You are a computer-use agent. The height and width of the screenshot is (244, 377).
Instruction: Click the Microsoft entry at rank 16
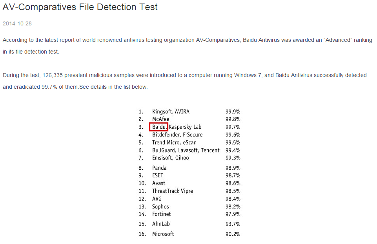click(x=163, y=234)
